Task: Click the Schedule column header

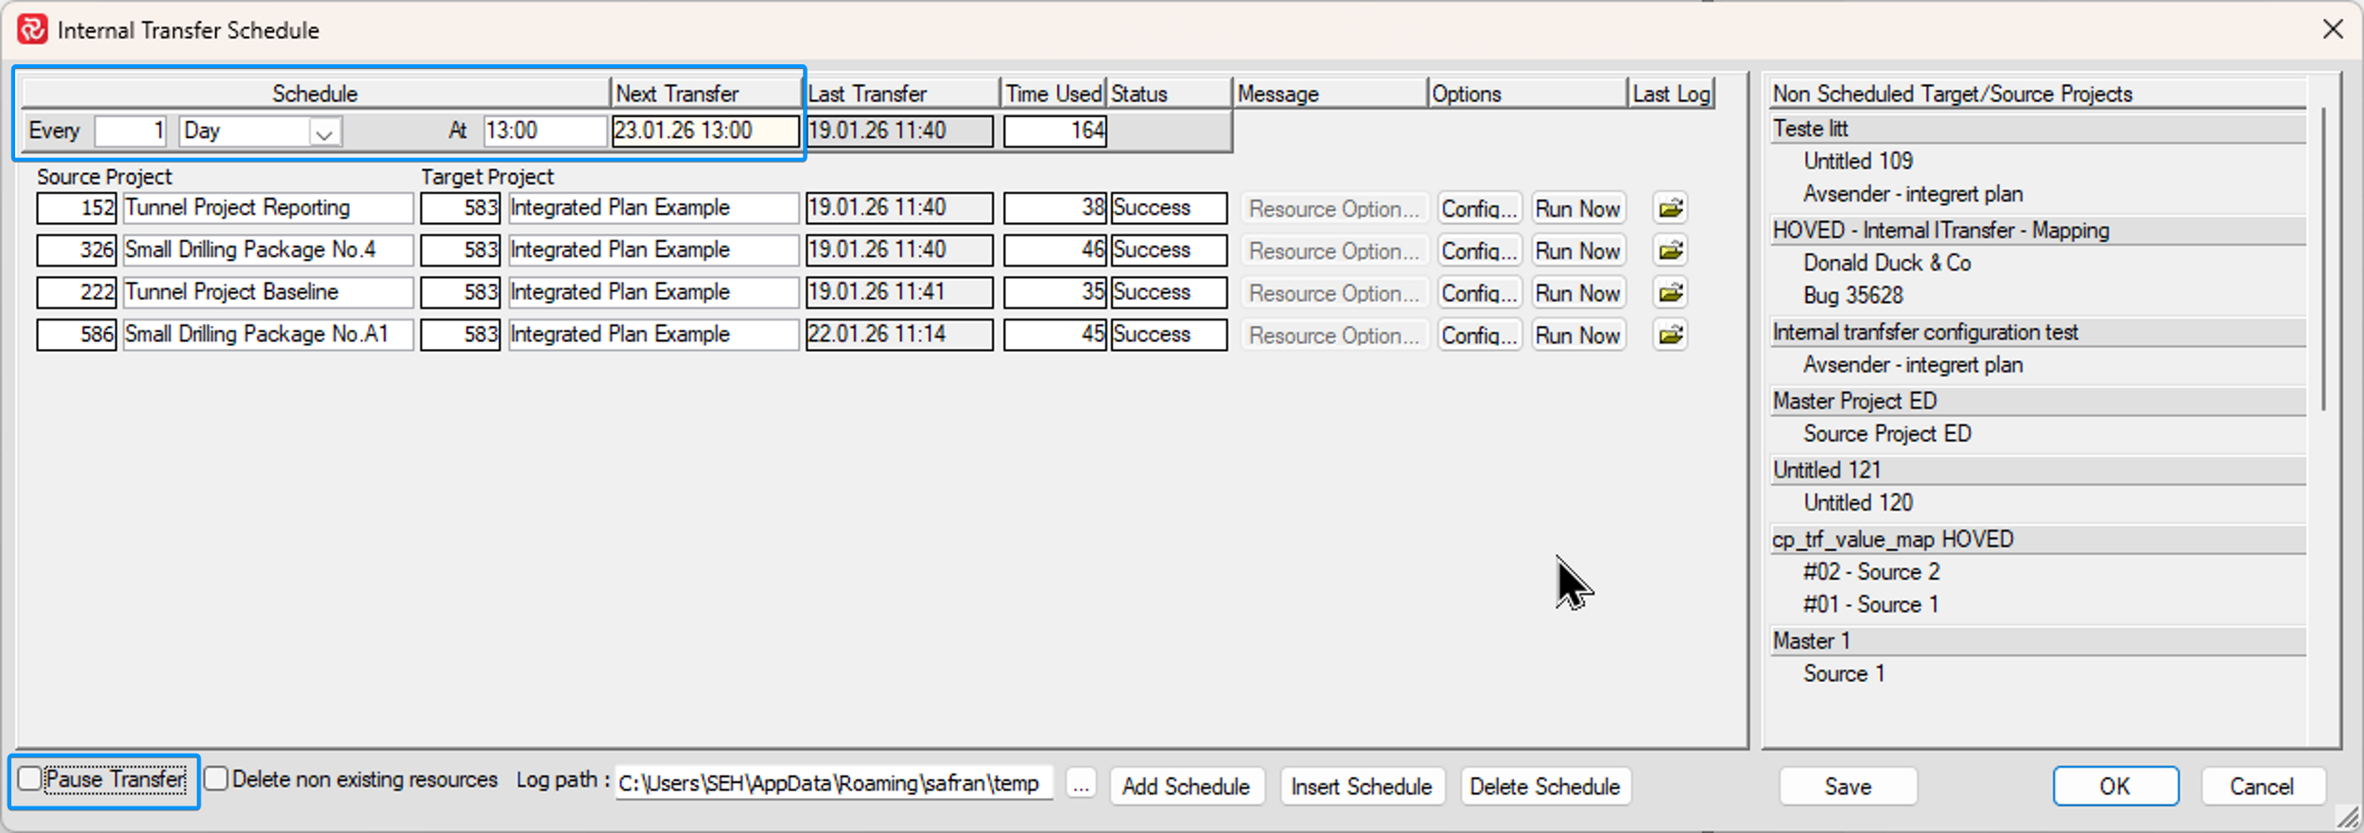Action: click(x=315, y=94)
